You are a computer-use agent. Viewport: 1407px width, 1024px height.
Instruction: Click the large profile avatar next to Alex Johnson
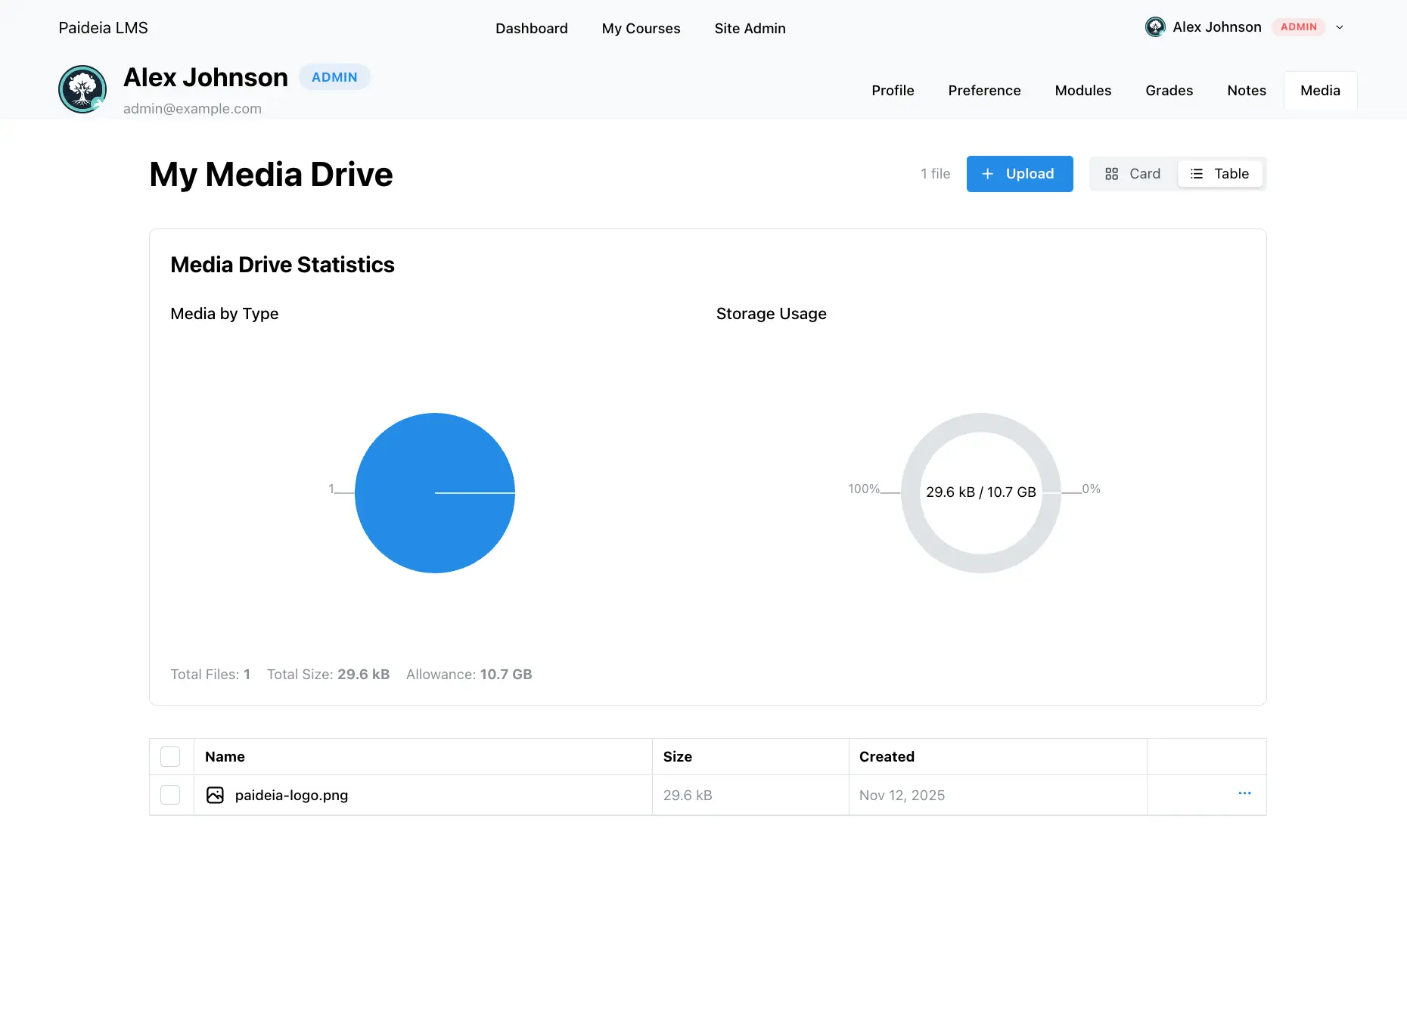tap(82, 89)
